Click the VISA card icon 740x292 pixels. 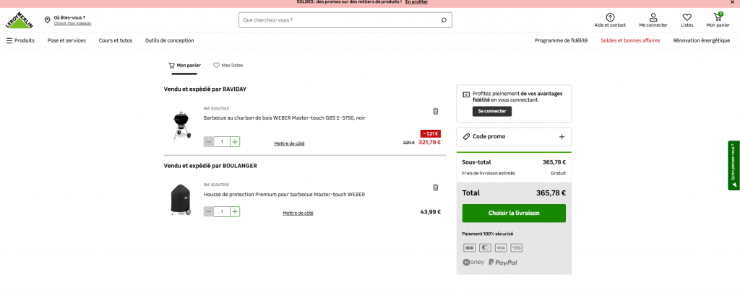point(501,248)
